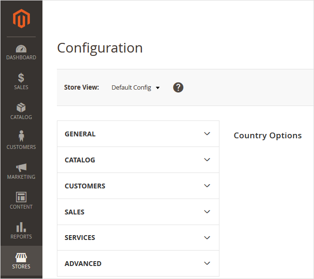Open the Sales menu in the sidebar
This screenshot has width=314, height=279.
pos(21,81)
